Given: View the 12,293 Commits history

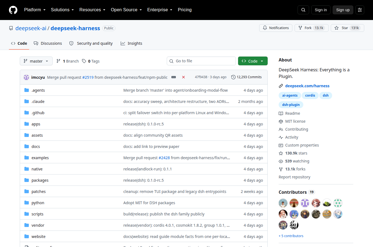Looking at the screenshot, I should coord(246,77).
